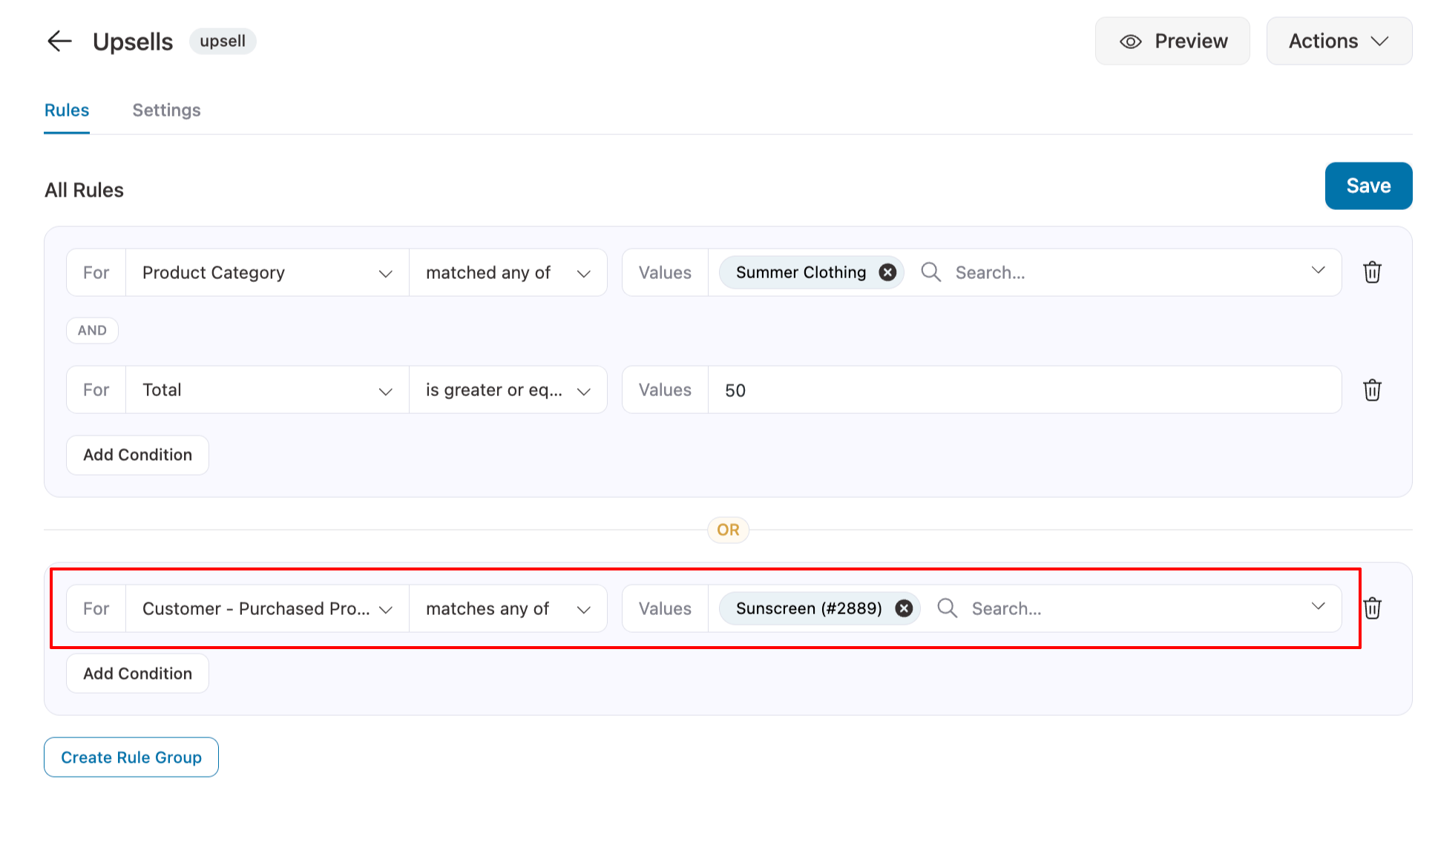Open the Product Category field dropdown

click(267, 273)
